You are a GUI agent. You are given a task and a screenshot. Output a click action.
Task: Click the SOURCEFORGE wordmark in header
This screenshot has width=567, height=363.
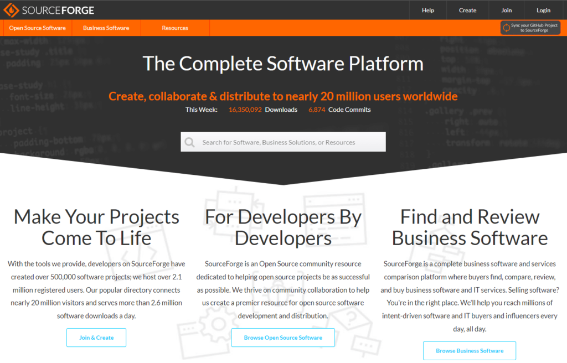58,9
